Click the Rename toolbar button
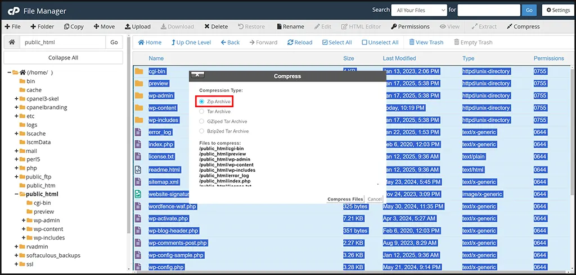576x275 pixels. (291, 26)
